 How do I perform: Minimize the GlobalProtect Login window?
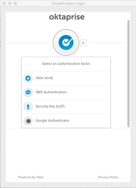pyautogui.click(x=10, y=3)
